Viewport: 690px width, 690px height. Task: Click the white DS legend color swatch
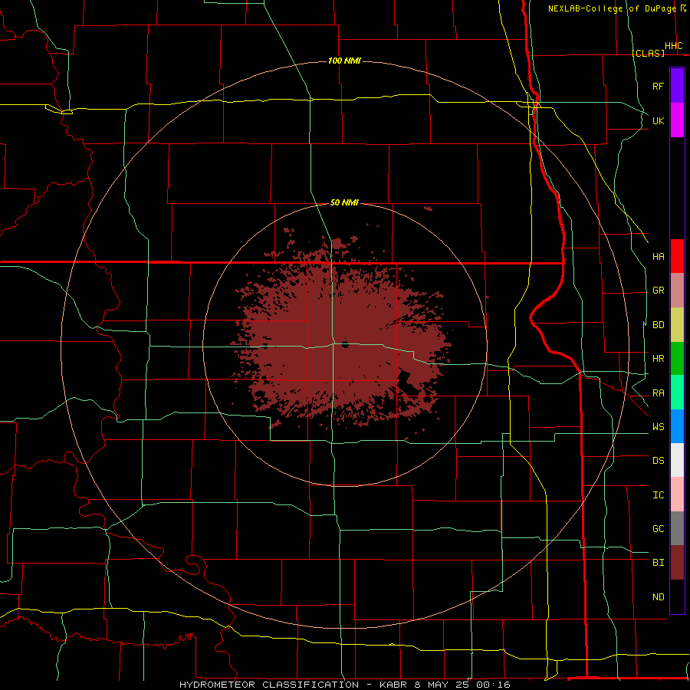677,460
